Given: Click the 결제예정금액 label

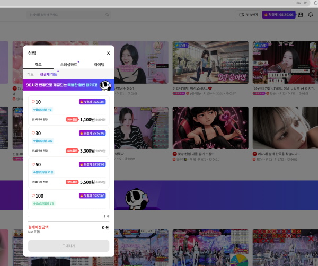Looking at the screenshot, I should click(38, 227).
